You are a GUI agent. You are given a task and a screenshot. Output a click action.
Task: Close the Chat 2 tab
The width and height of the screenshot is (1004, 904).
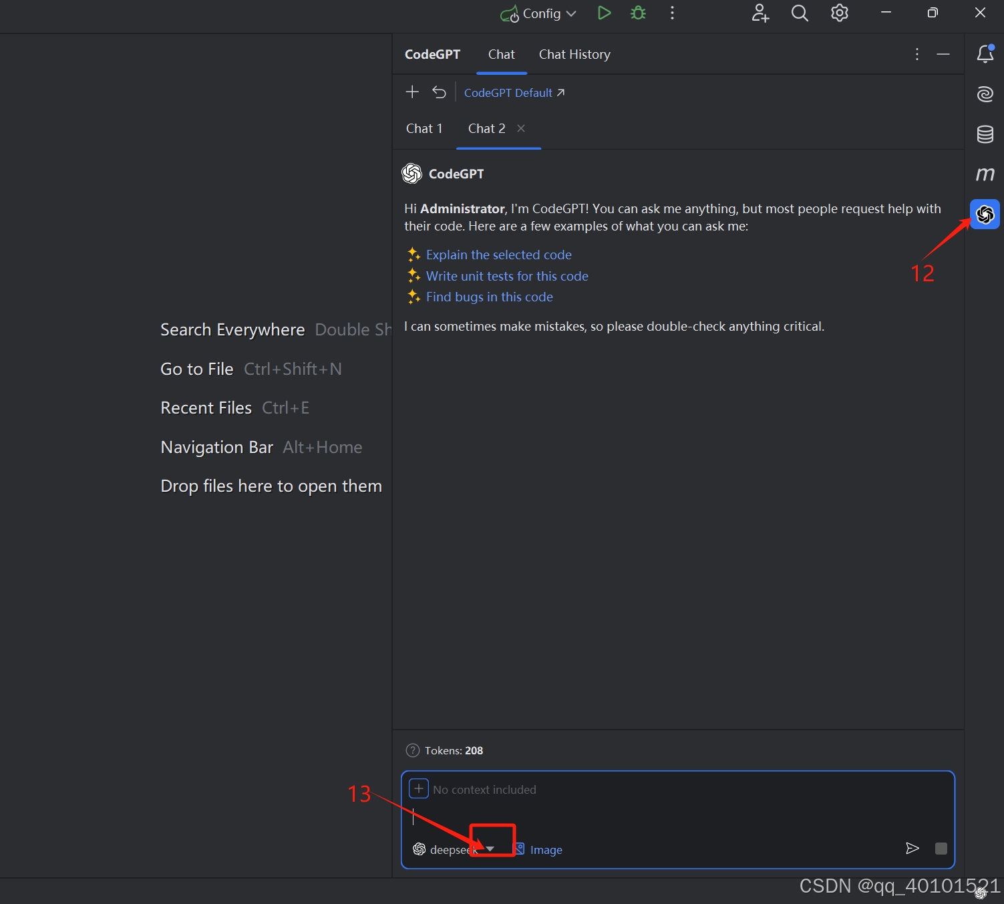[x=521, y=128]
